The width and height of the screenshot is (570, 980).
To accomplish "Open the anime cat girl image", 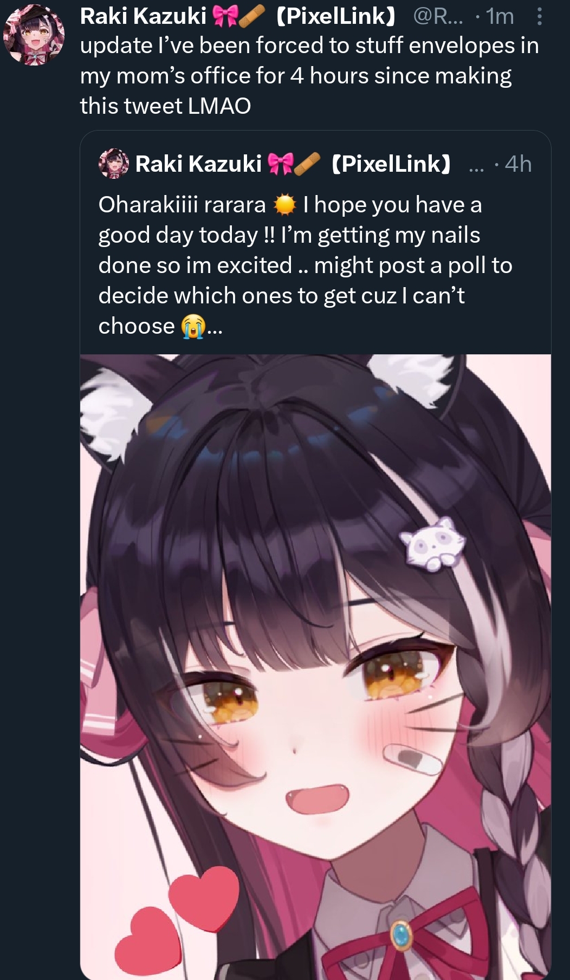I will point(315,667).
